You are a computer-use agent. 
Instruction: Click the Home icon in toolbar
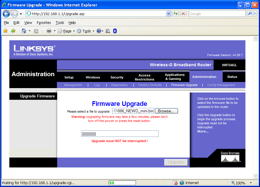pos(24,31)
